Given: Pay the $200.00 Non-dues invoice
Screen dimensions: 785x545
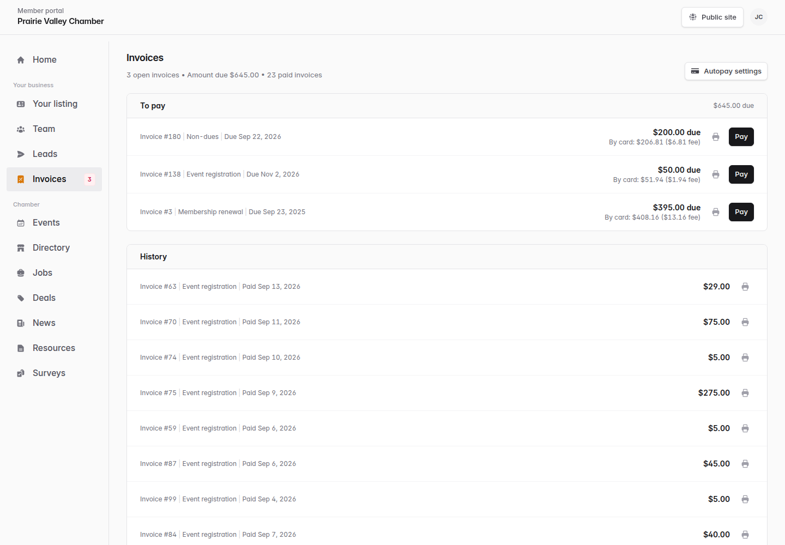Looking at the screenshot, I should pos(741,137).
